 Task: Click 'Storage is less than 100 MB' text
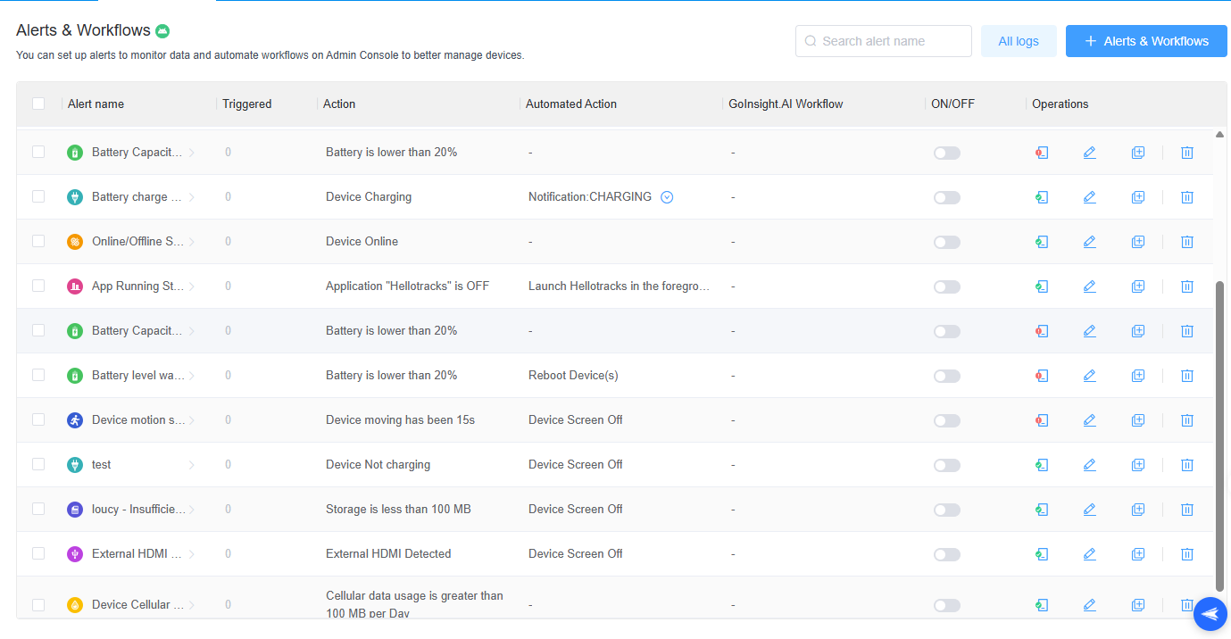click(398, 510)
